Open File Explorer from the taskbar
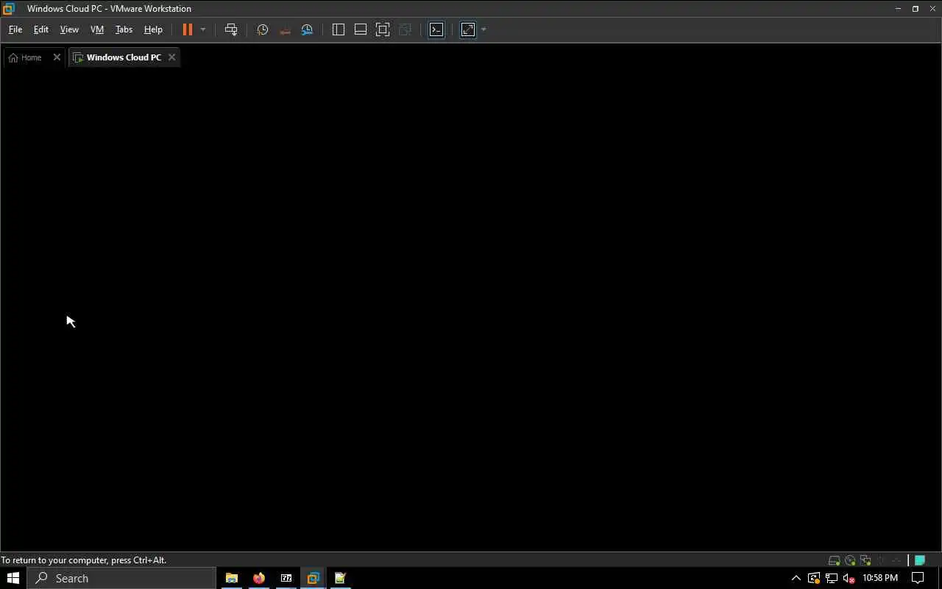Image resolution: width=942 pixels, height=589 pixels. (x=232, y=578)
